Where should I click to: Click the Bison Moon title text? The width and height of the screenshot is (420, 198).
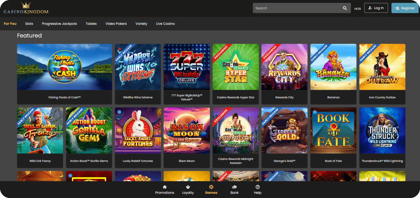187,161
